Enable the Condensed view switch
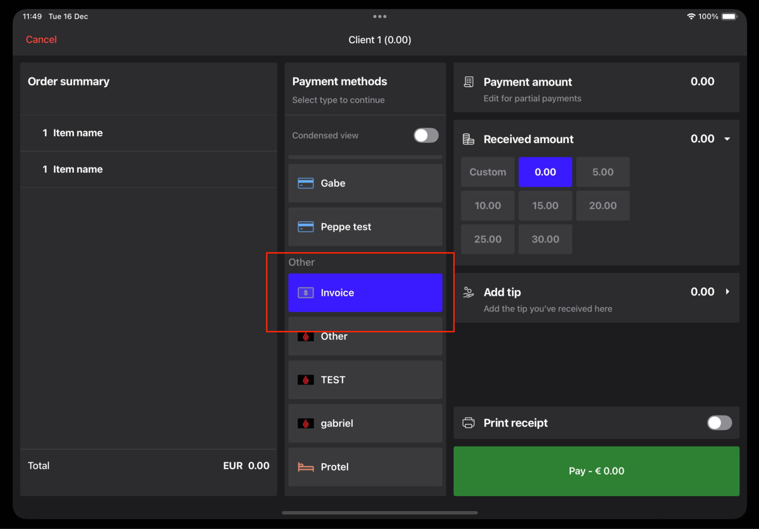This screenshot has width=759, height=529. tap(426, 135)
